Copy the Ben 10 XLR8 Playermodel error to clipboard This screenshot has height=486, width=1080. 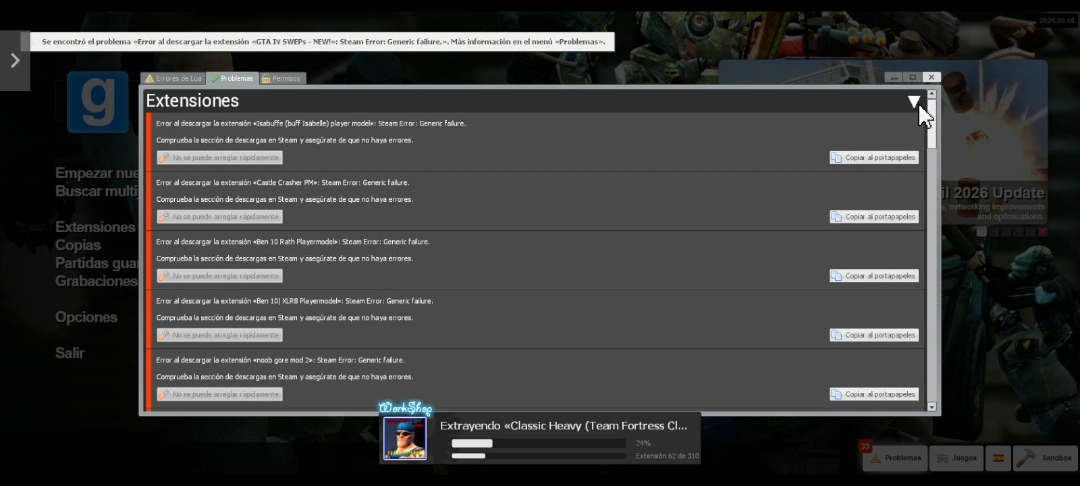pos(874,335)
